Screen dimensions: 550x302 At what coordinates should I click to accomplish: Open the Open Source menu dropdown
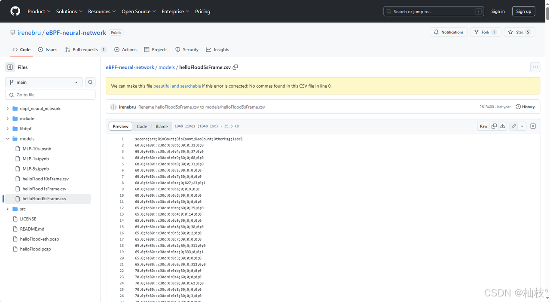(x=138, y=12)
